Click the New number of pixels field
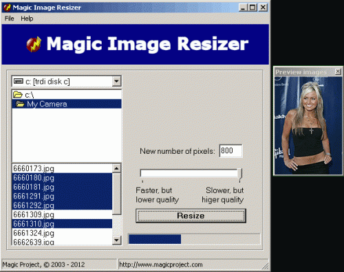Viewport: 344px width, 272px height. (x=230, y=151)
